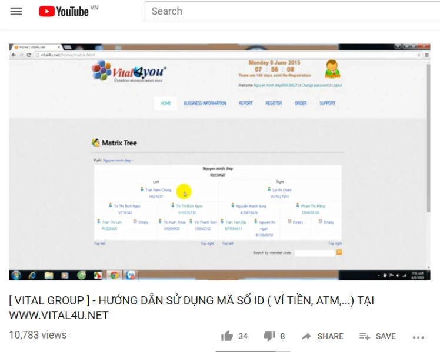Click the orange member search icon

339,252
